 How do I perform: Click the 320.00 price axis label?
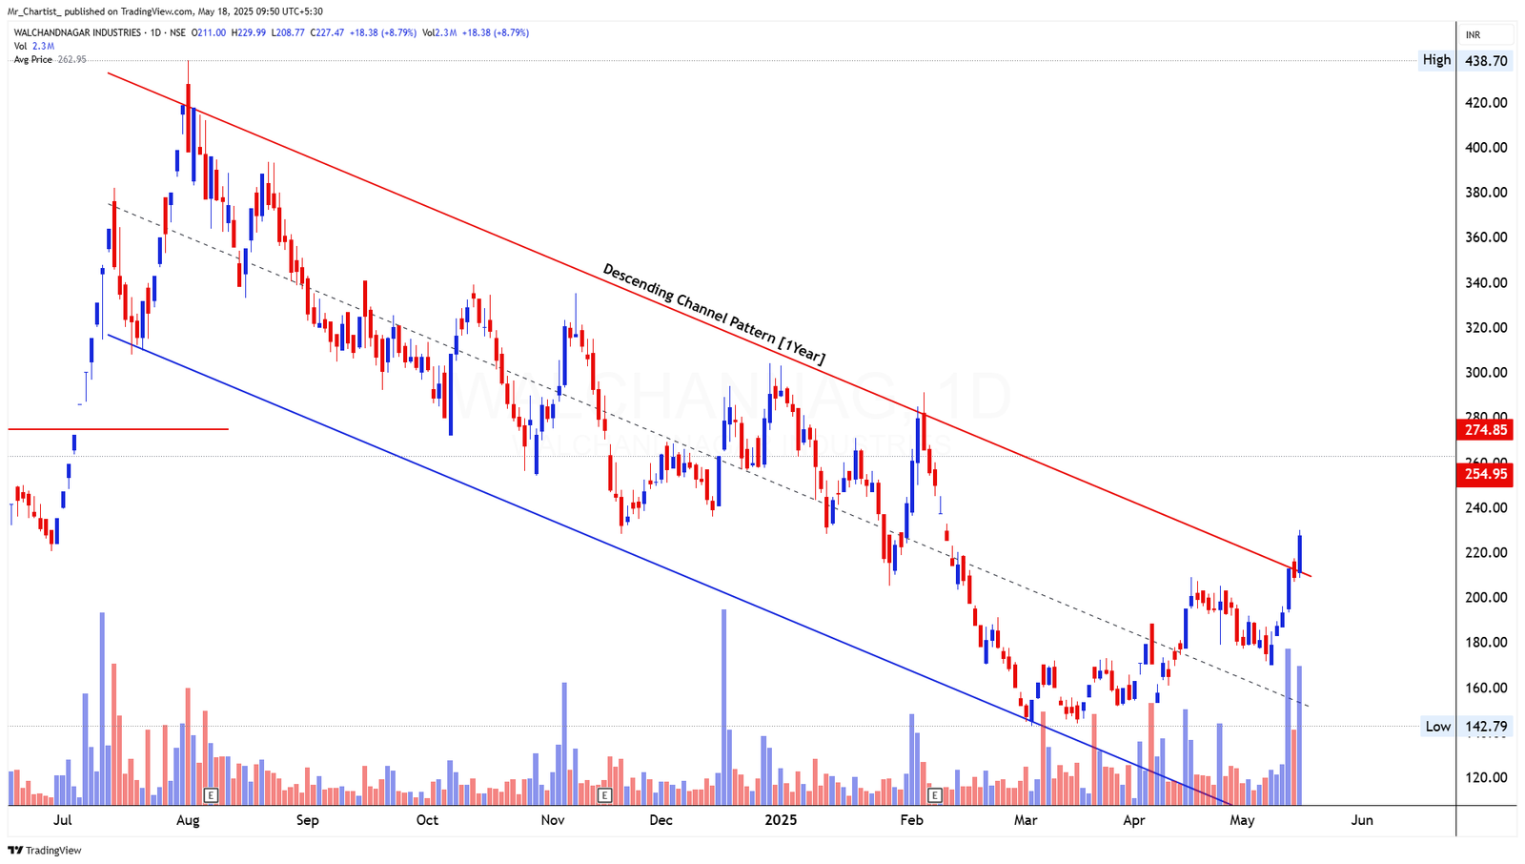1486,328
